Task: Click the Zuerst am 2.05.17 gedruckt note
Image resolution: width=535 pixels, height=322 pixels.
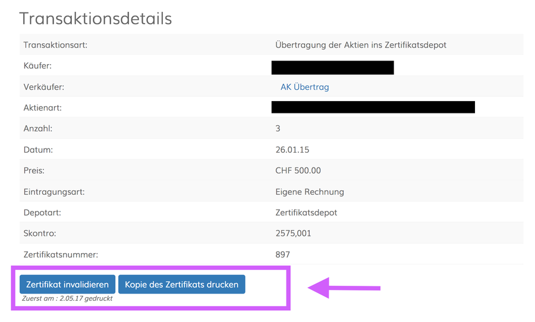Action: [x=67, y=298]
